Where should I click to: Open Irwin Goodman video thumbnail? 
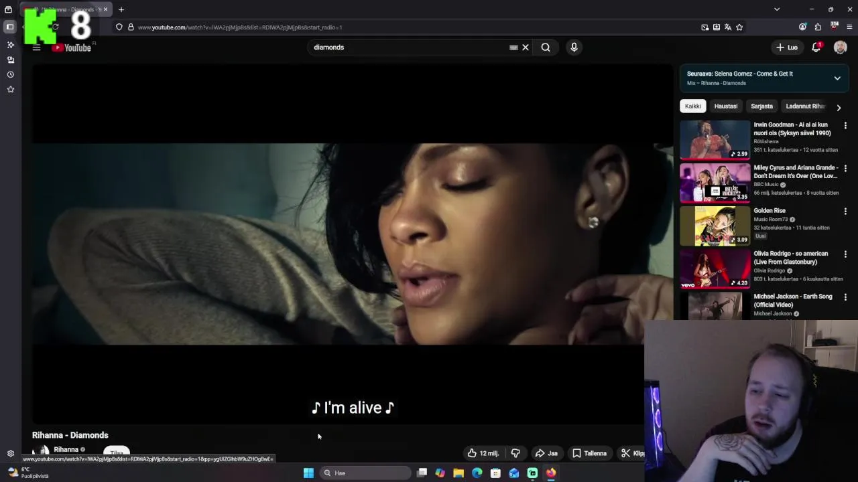coord(715,140)
